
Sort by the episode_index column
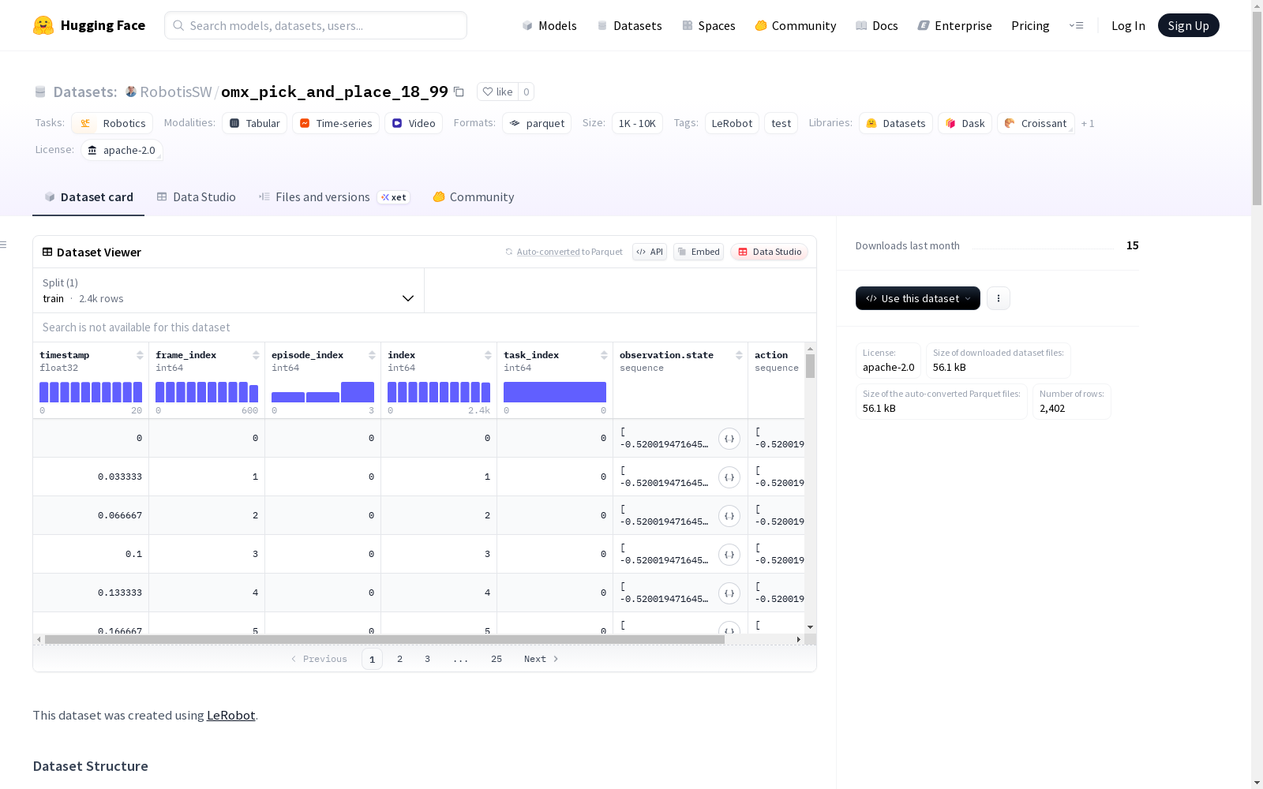(372, 355)
